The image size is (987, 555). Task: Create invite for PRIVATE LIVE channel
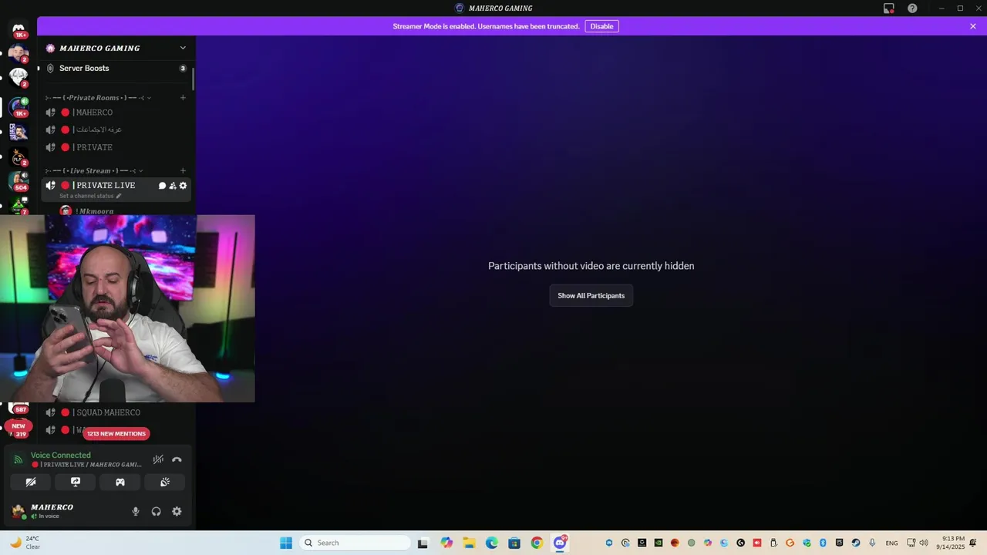[173, 186]
